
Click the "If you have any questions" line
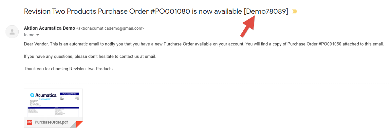[x=90, y=57]
